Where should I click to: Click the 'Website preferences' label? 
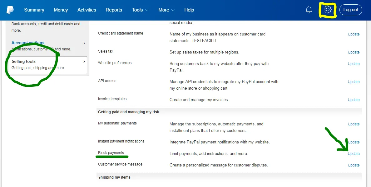115,63
